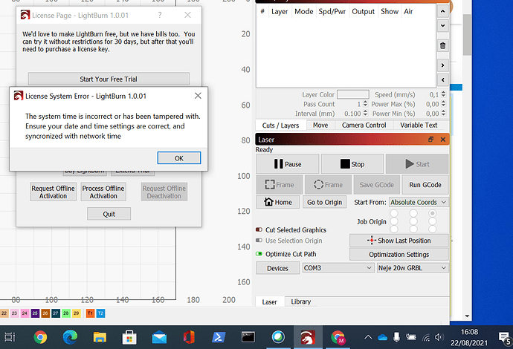
Task: Click Process Offline Activation button
Action: point(103,192)
